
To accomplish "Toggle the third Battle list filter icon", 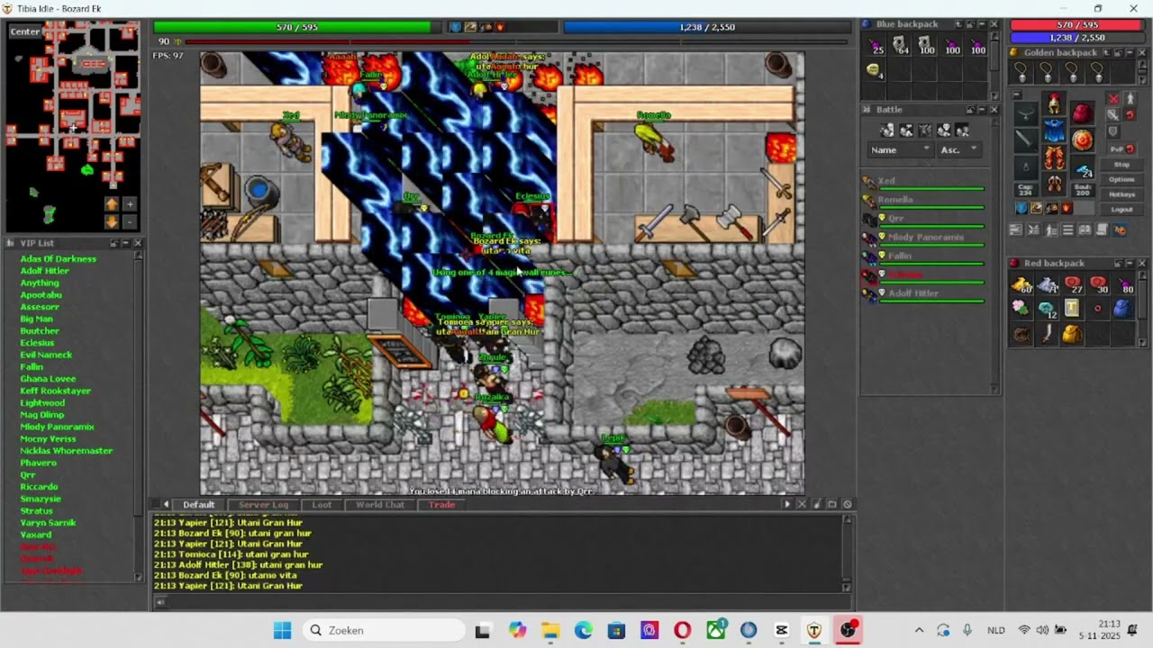I will pos(925,130).
